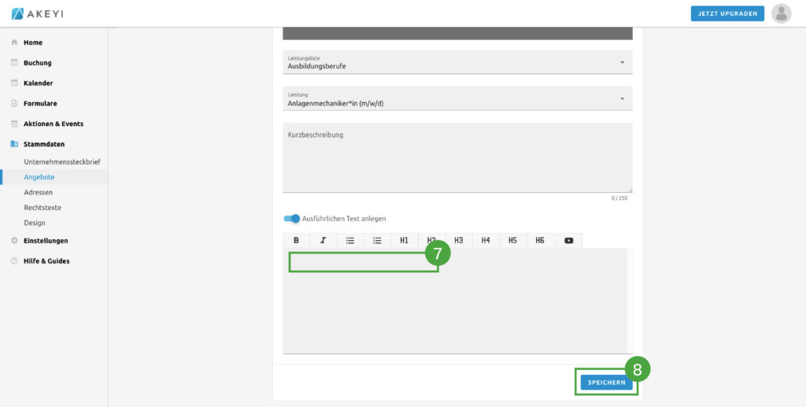The width and height of the screenshot is (806, 407).
Task: Apply bold formatting in the editor toolbar
Action: coord(297,241)
